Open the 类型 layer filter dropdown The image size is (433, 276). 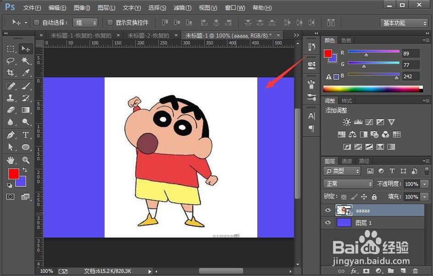coord(342,171)
